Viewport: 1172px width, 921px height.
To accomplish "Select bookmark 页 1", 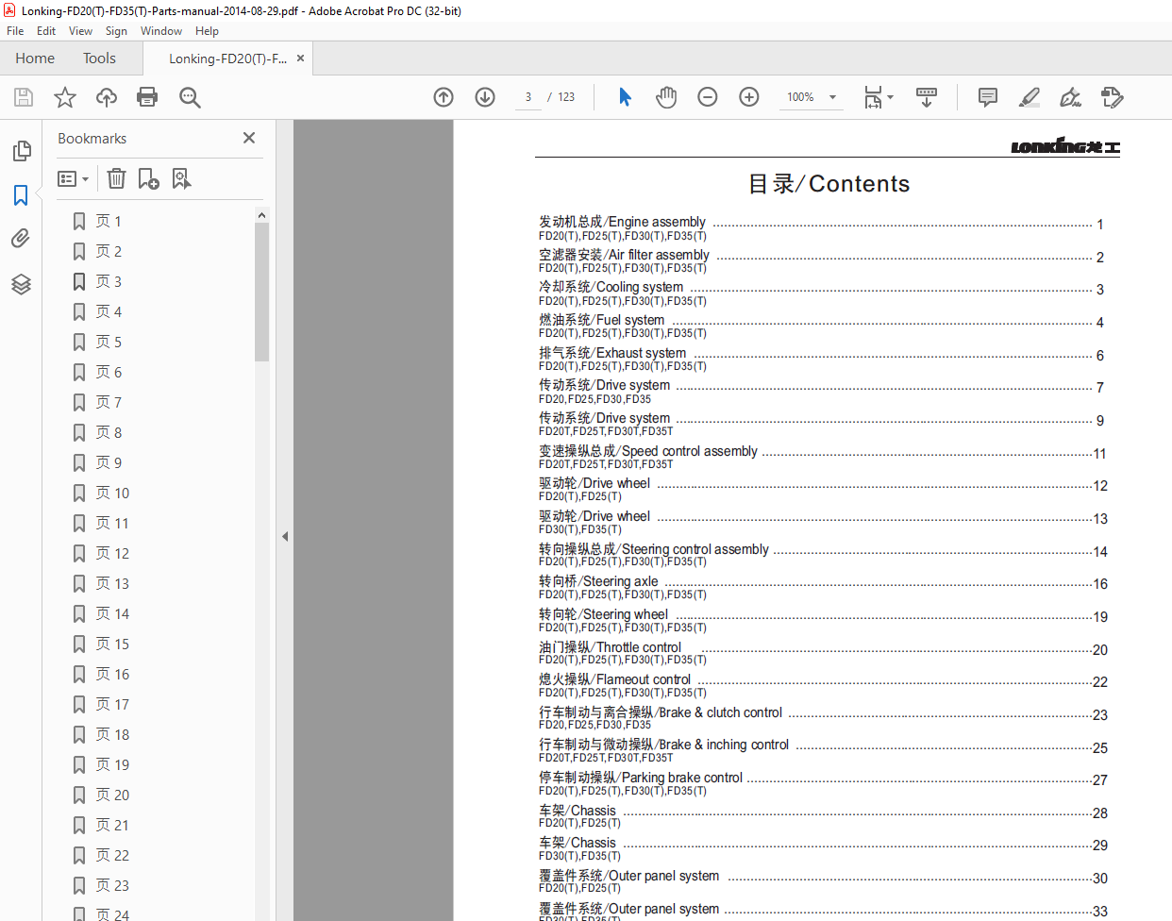I will 109,221.
